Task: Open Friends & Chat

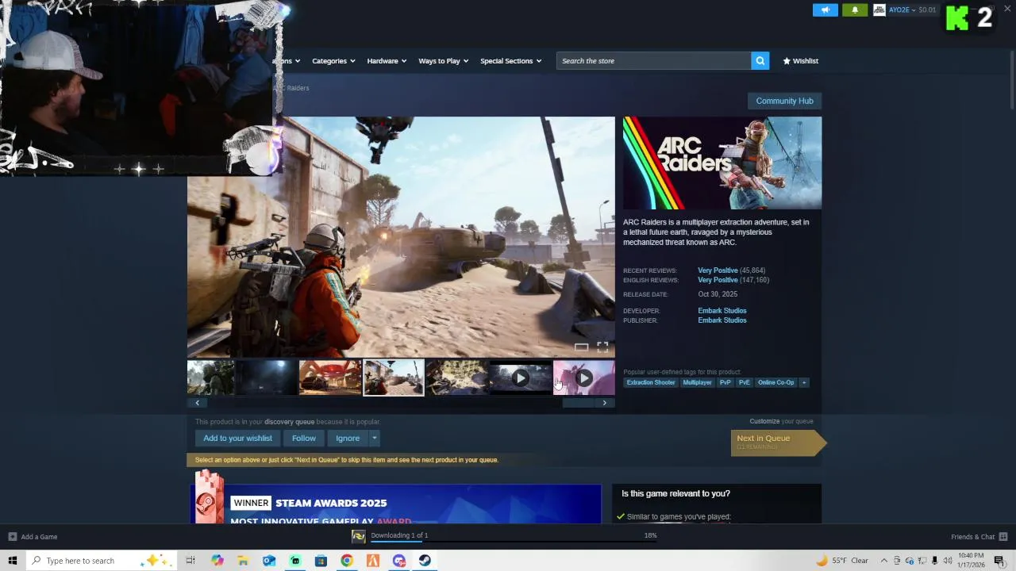Action: [x=979, y=537]
